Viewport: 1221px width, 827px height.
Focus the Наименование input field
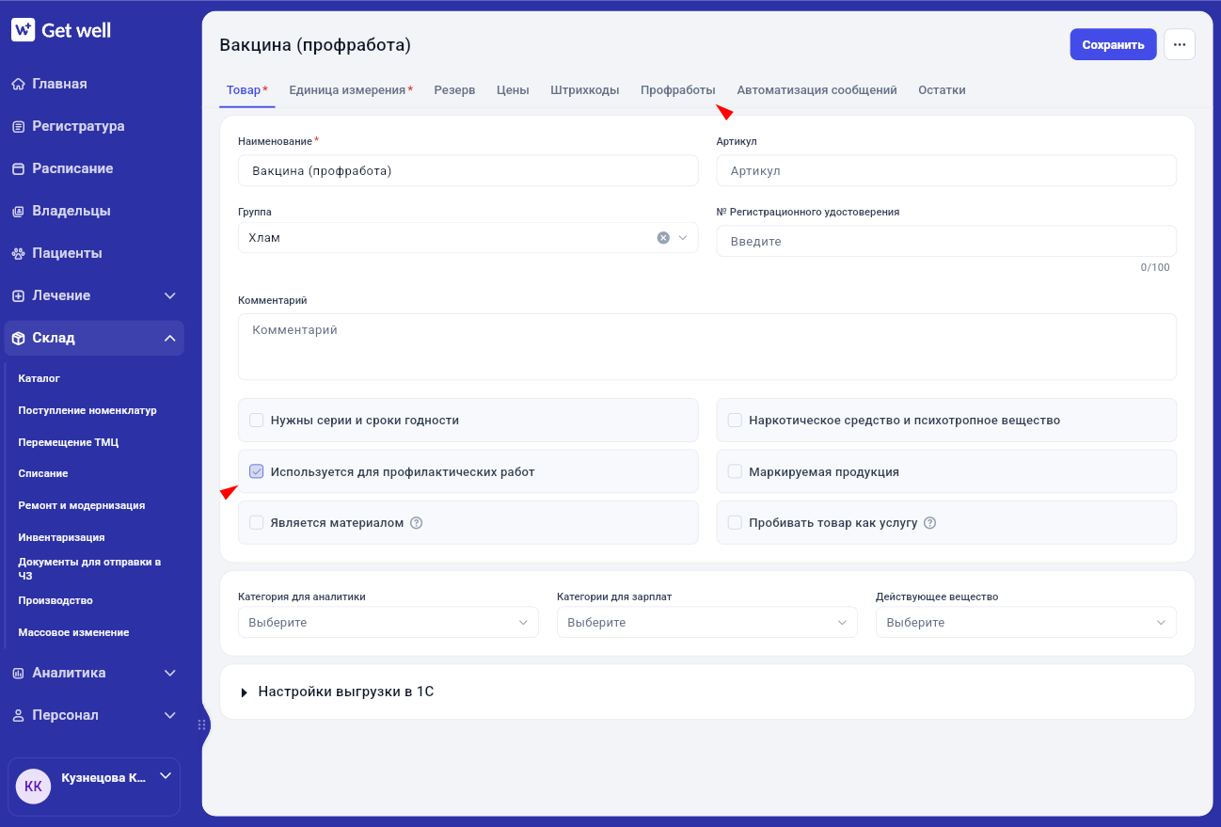coord(468,170)
